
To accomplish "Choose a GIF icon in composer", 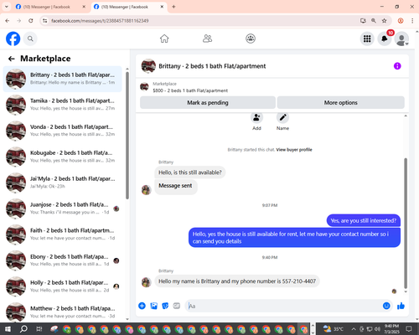I will 177,306.
